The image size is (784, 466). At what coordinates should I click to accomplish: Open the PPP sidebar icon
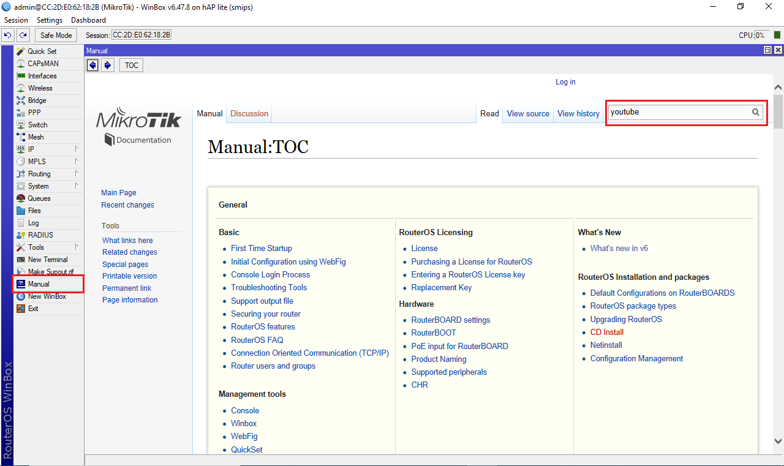pos(21,113)
